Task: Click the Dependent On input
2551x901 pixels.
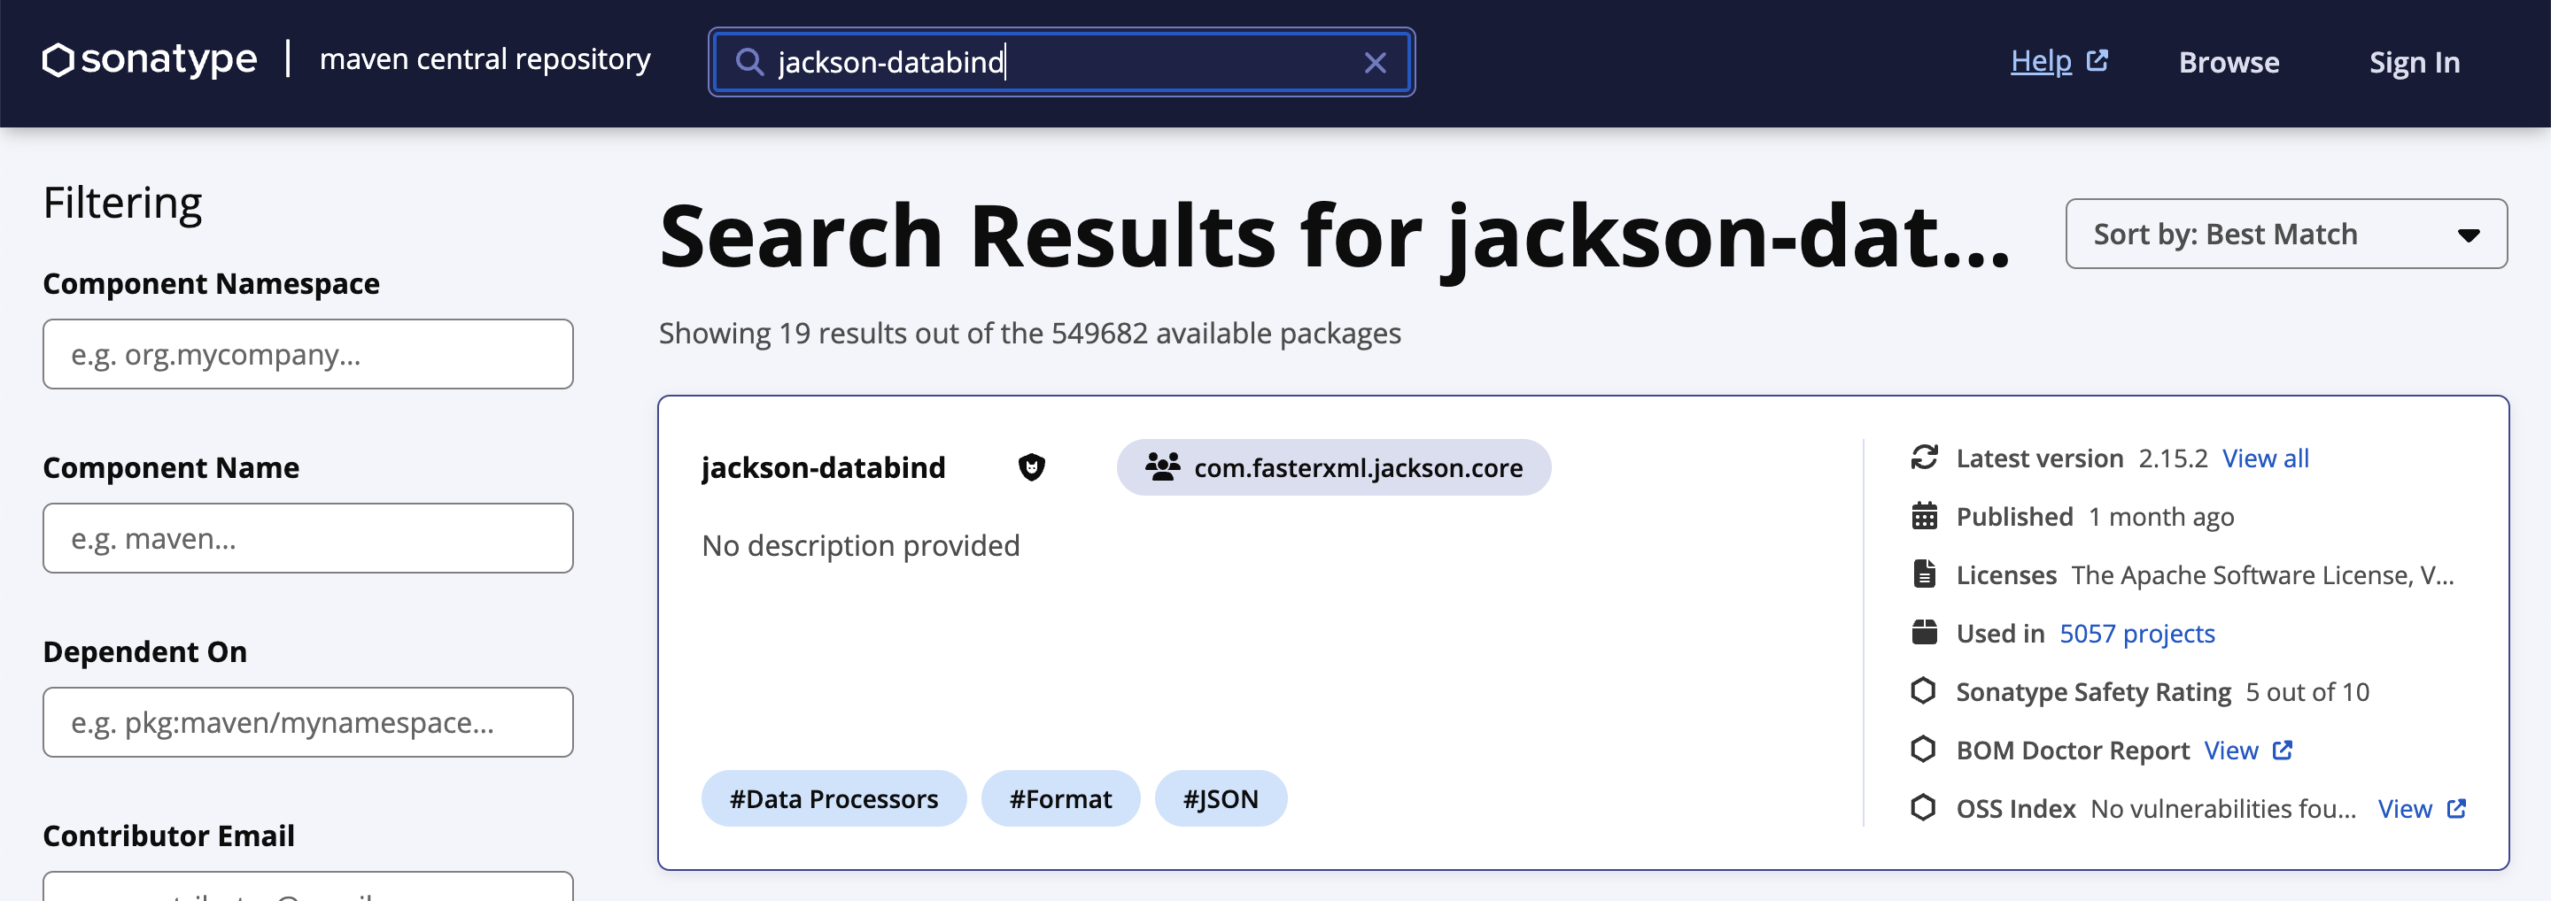Action: [x=308, y=722]
